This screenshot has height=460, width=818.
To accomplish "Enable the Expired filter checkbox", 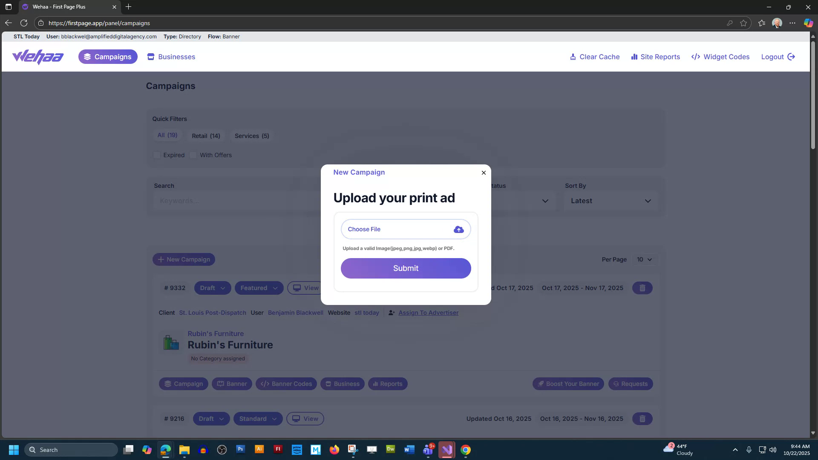I will (157, 155).
